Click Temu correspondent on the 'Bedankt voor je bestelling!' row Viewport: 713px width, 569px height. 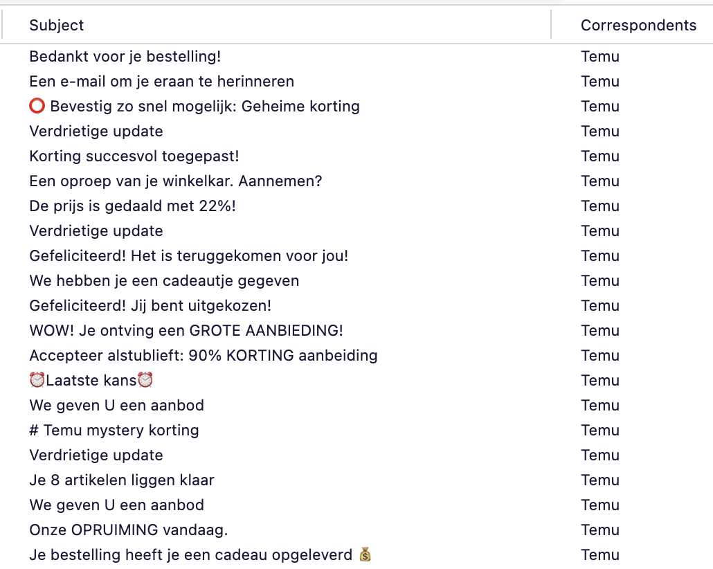600,57
